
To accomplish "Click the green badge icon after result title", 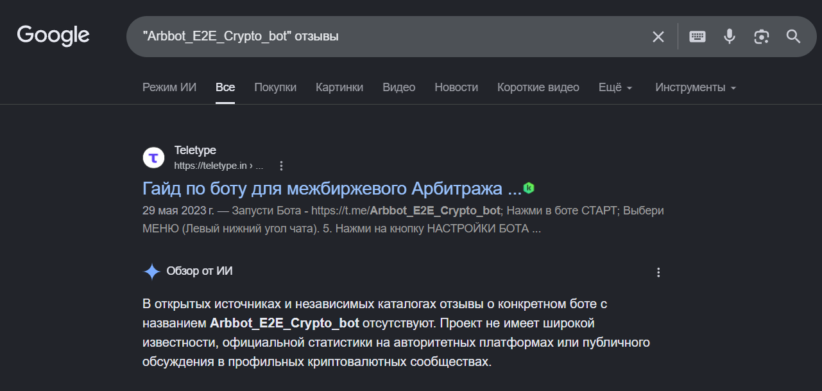I will click(529, 189).
